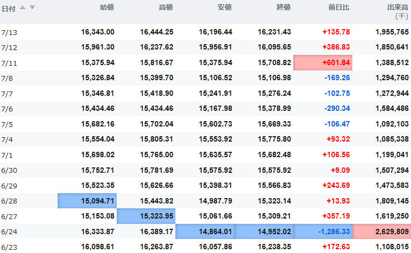Click volume value 1,108,015
The image size is (411, 253).
(392, 247)
